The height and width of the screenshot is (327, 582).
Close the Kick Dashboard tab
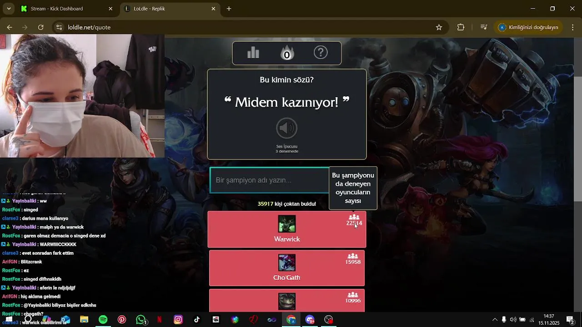click(110, 9)
